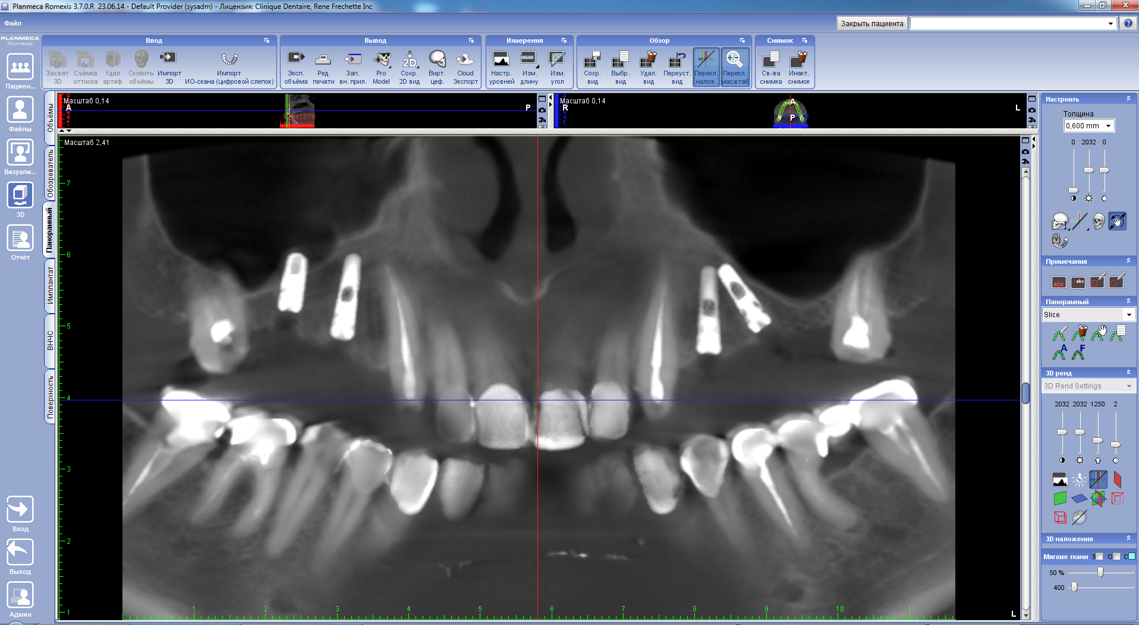The image size is (1139, 625).
Task: Click the Вход login icon
Action: coord(20,510)
